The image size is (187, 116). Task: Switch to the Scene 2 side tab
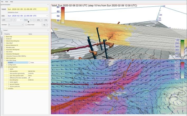coord(2,41)
